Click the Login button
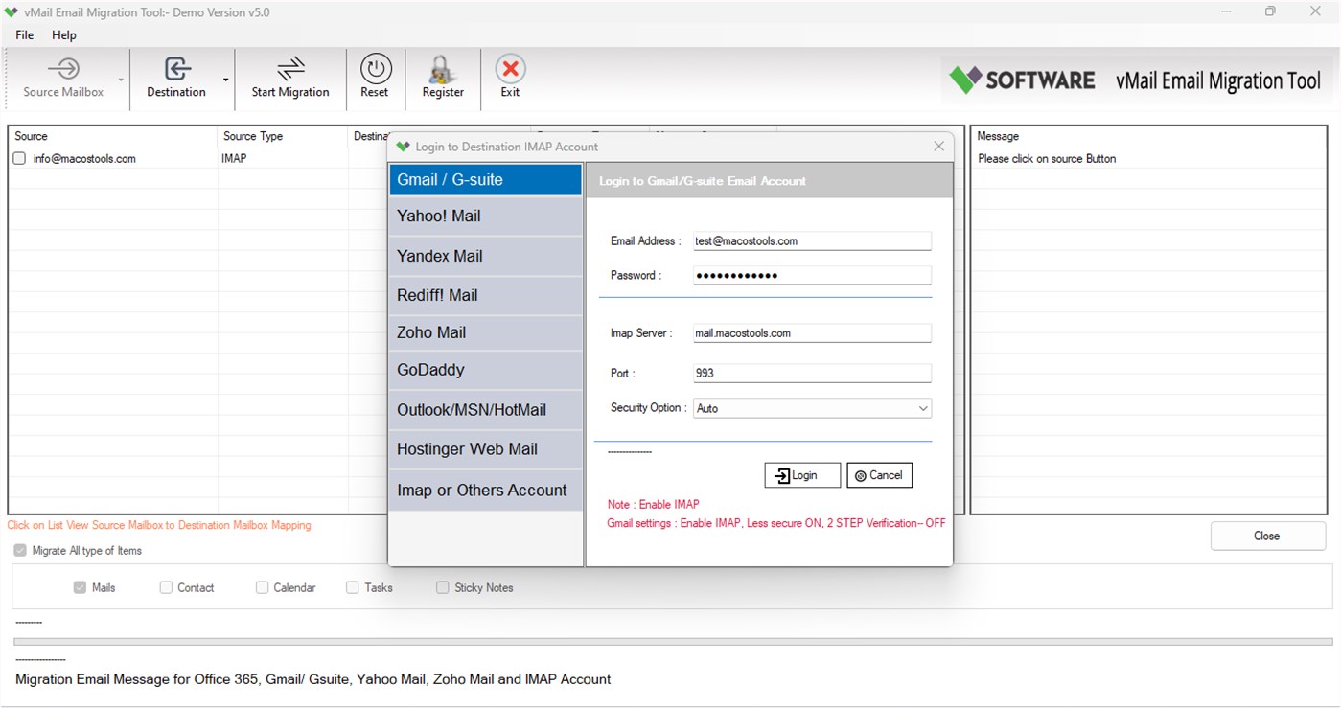The width and height of the screenshot is (1341, 708). point(801,474)
